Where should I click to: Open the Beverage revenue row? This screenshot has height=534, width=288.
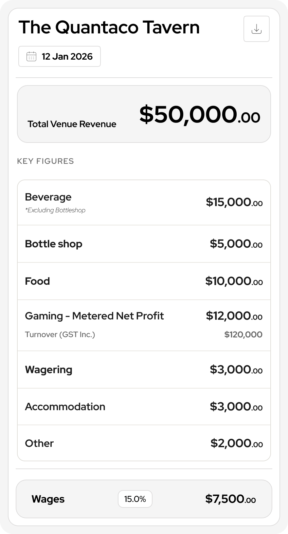(x=144, y=202)
